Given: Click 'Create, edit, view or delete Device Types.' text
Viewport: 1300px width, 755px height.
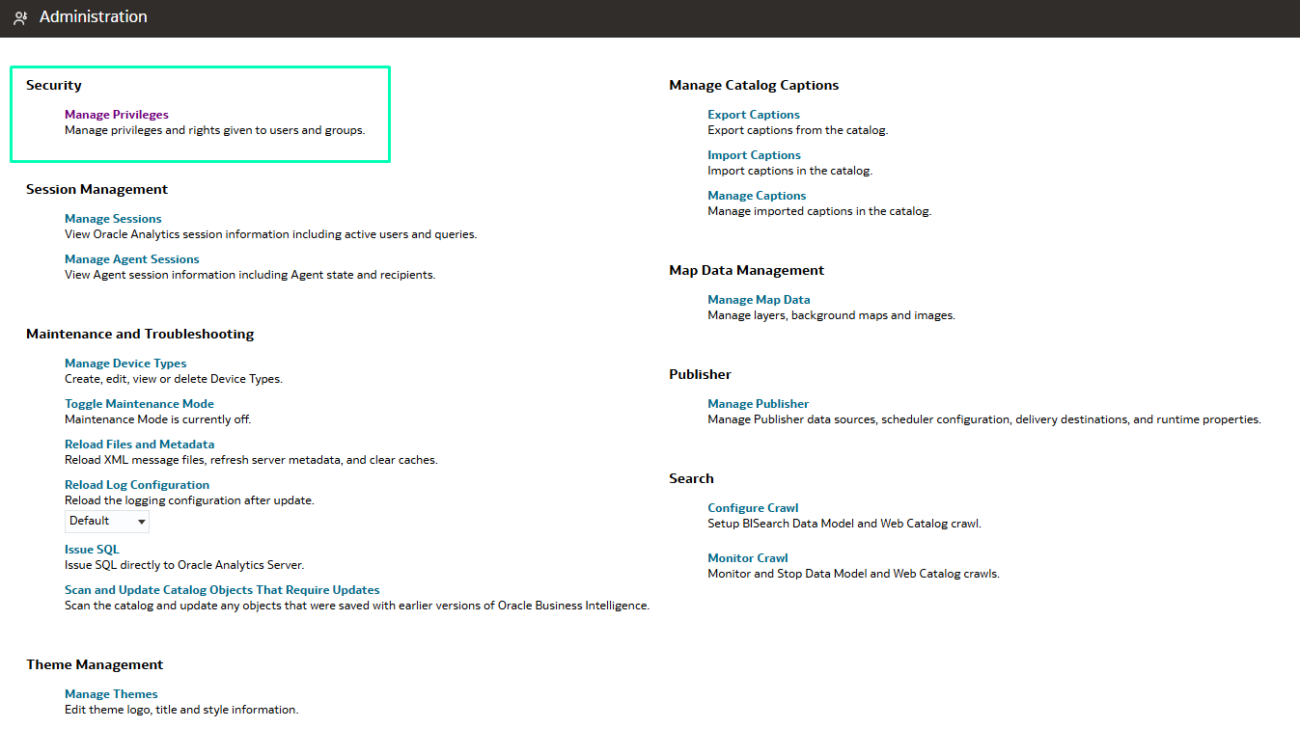Looking at the screenshot, I should (x=174, y=379).
